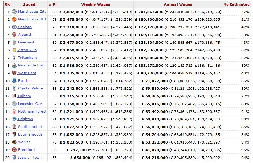Click the Crystal Palace club crest icon
253x163 pixels.
click(14, 88)
